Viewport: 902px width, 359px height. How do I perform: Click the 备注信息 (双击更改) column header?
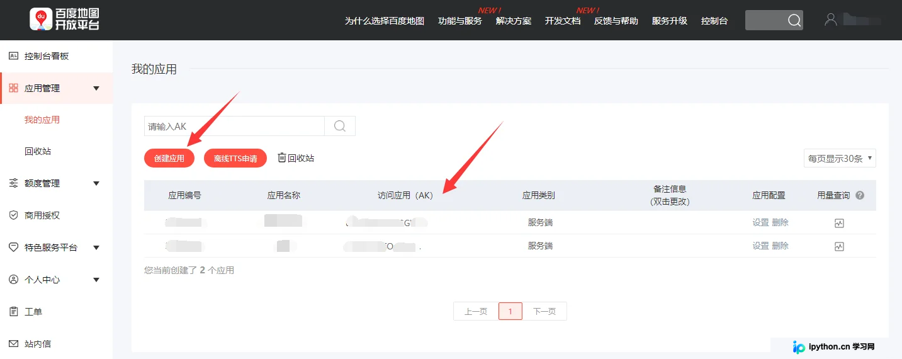click(670, 195)
